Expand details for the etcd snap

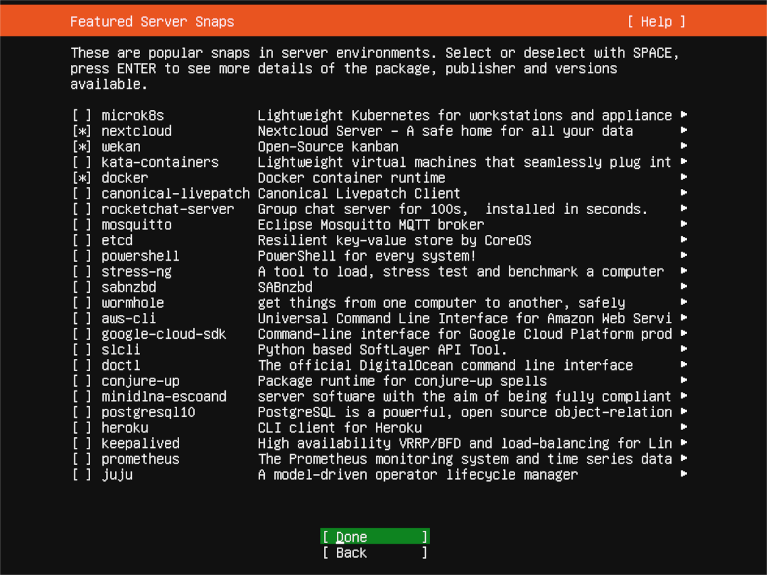pos(683,240)
